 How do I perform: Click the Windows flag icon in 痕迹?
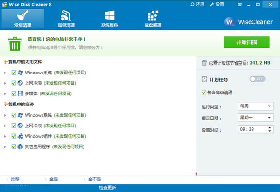coord(20,115)
